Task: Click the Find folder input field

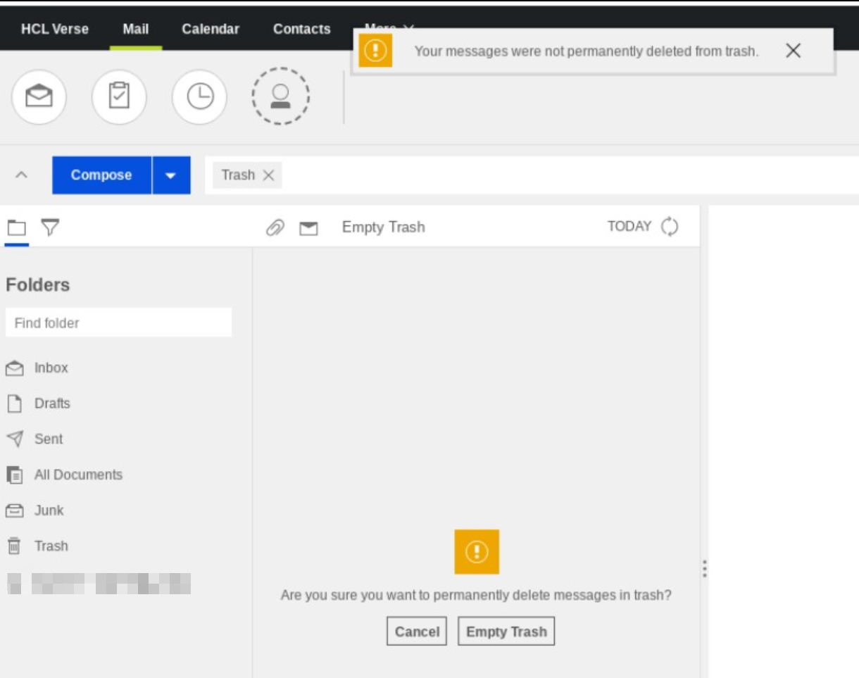Action: (x=118, y=323)
